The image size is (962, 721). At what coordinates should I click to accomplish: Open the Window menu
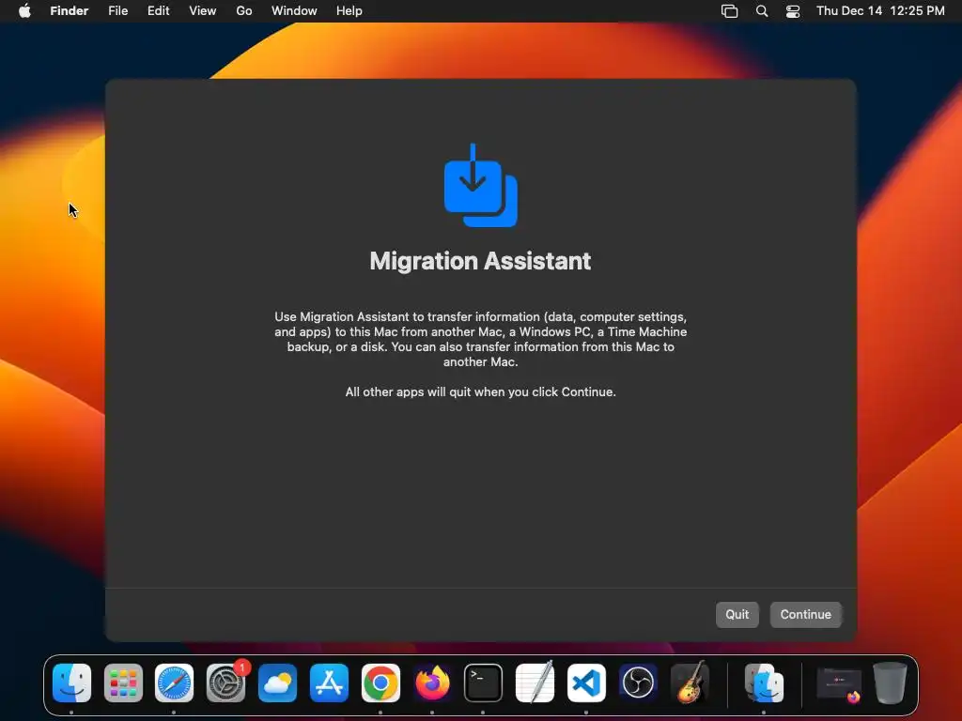(x=294, y=11)
